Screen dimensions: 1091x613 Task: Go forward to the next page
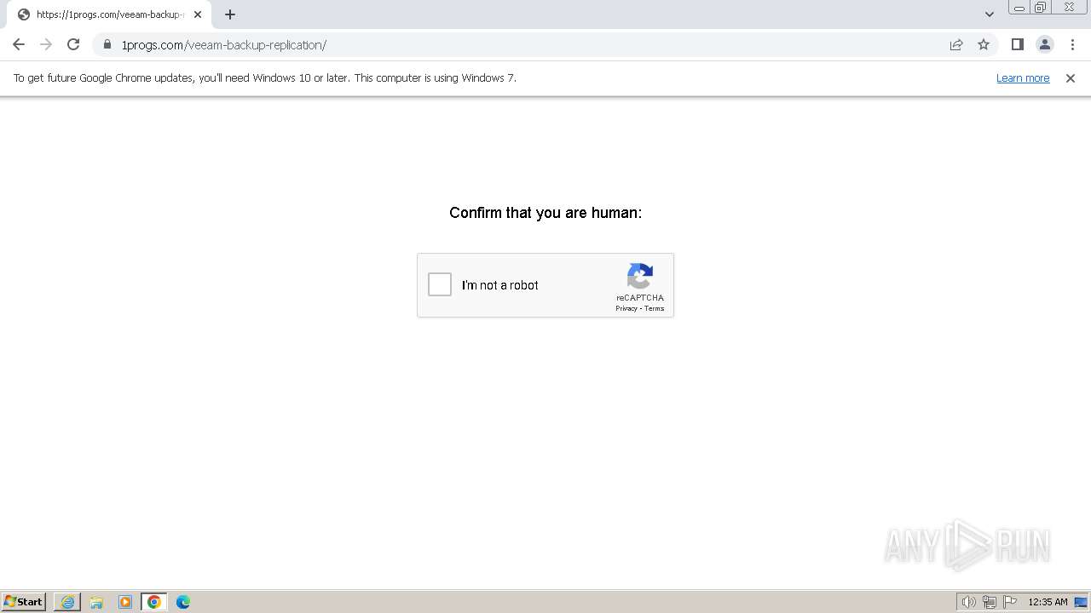click(46, 44)
